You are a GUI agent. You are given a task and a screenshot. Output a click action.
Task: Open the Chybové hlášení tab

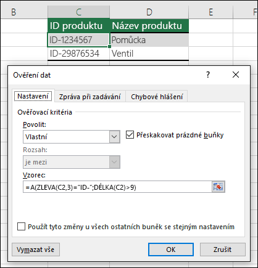pyautogui.click(x=157, y=97)
